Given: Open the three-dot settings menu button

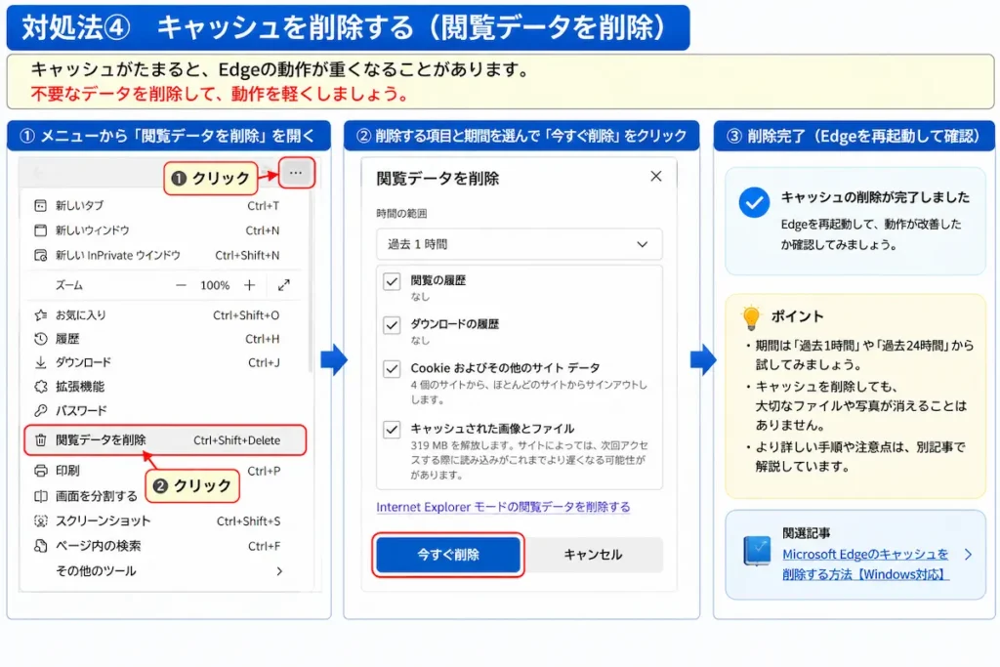Looking at the screenshot, I should [295, 173].
